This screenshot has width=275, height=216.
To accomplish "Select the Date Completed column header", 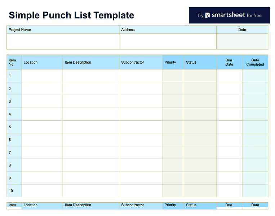I will coord(255,62).
